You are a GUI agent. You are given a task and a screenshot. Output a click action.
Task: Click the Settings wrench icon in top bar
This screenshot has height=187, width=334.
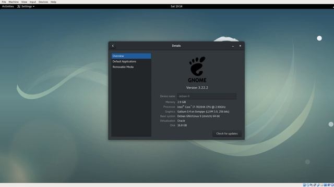19,6
